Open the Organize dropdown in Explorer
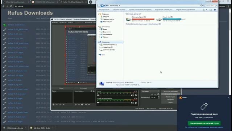Screen dimensions: 232x131 [104, 10]
